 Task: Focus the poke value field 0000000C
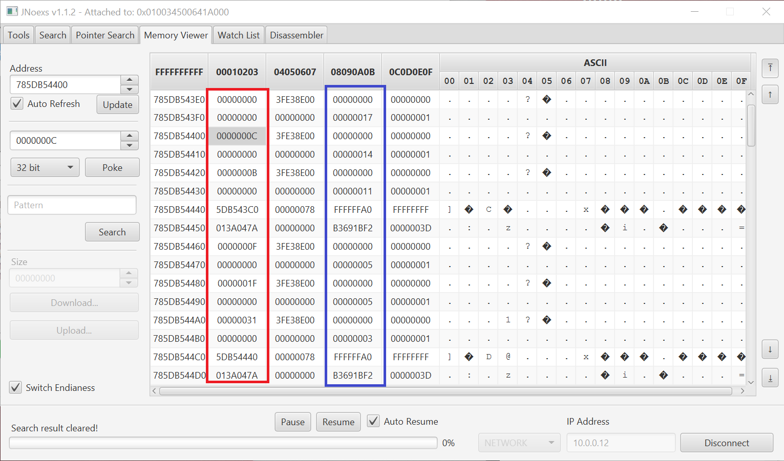(66, 140)
